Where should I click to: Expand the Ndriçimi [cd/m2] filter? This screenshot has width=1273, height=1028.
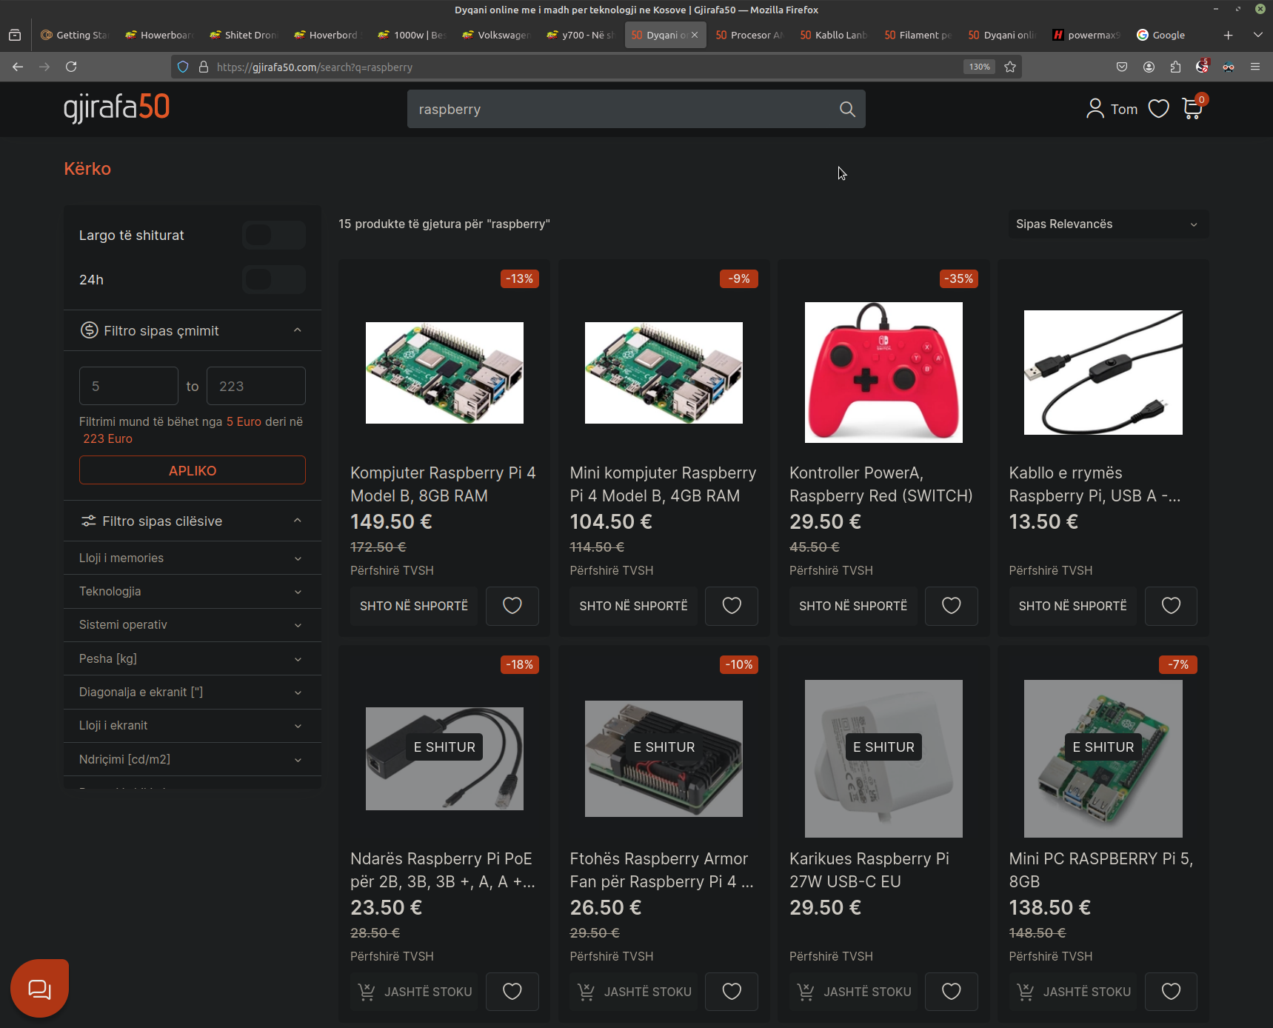pyautogui.click(x=193, y=759)
